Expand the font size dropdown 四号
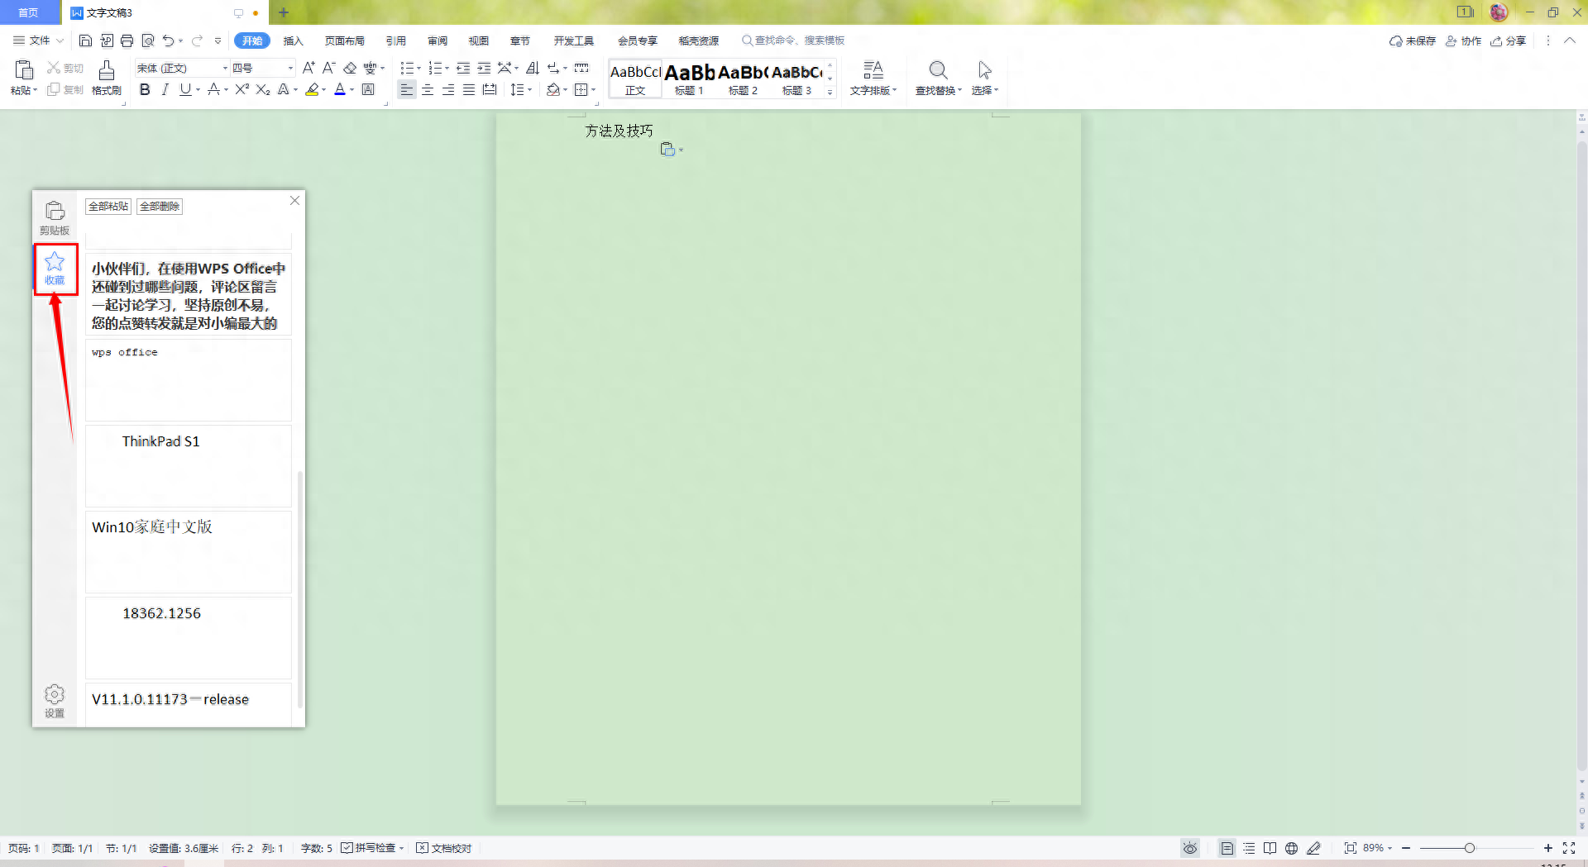Viewport: 1588px width, 867px height. (x=290, y=68)
